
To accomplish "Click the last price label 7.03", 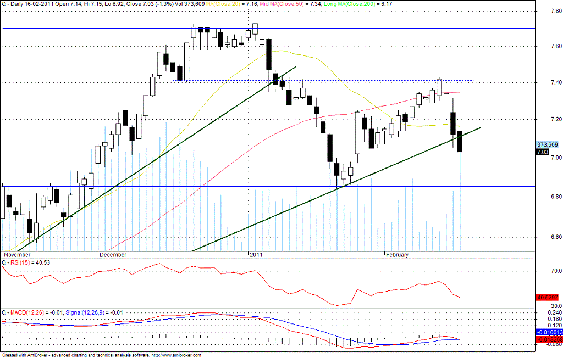I will coord(542,152).
